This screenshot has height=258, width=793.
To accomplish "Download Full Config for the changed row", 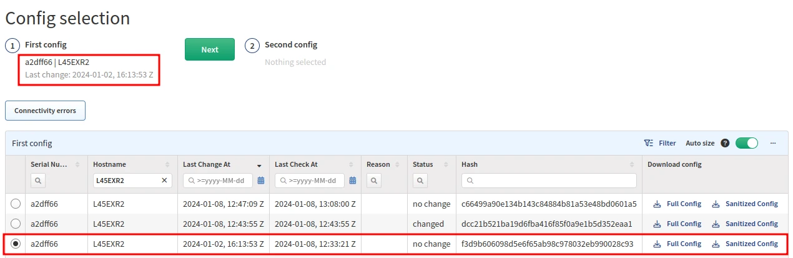I will click(677, 224).
